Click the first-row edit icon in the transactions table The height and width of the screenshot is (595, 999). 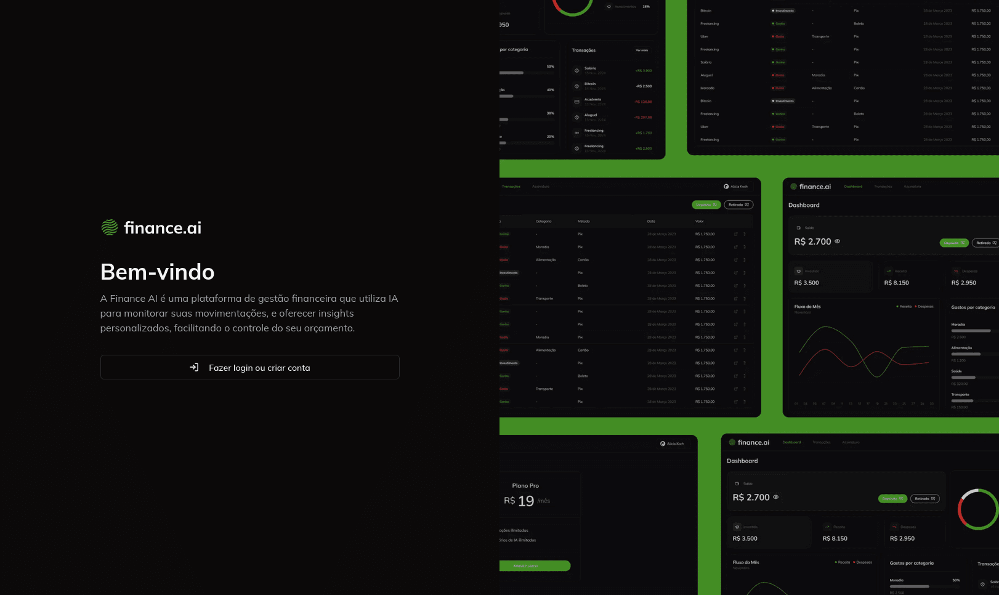click(x=735, y=234)
